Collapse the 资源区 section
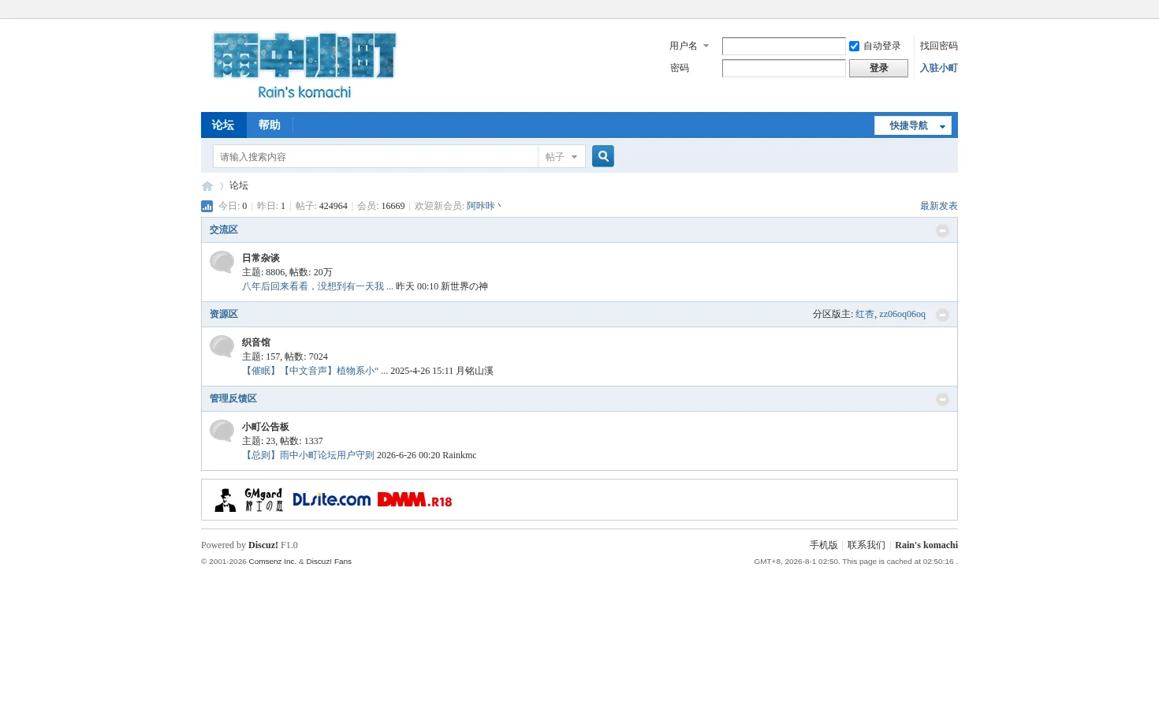1159x728 pixels. coord(942,315)
